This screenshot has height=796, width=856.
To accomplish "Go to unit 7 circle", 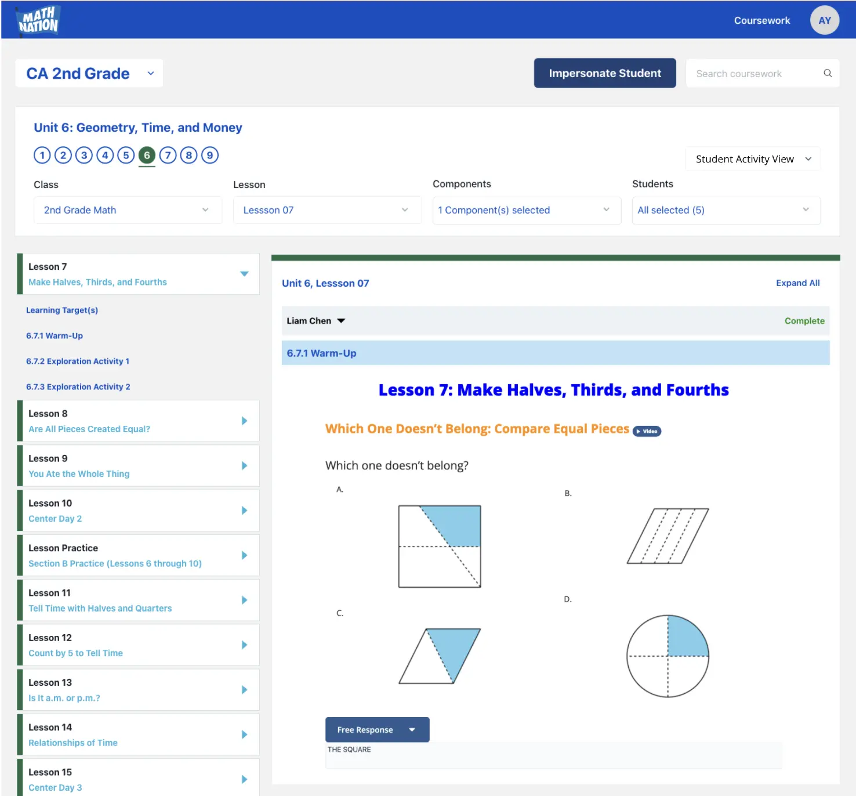I will [168, 155].
